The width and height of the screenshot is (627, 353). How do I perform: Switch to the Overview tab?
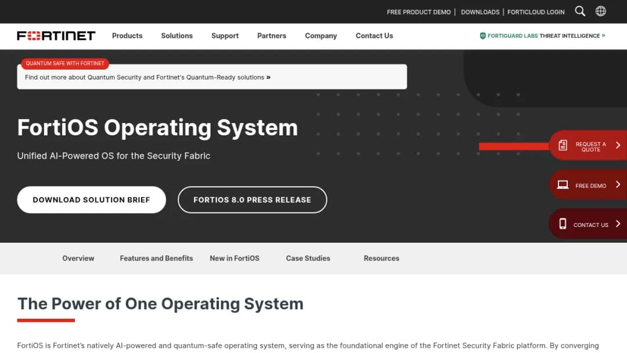pos(78,258)
